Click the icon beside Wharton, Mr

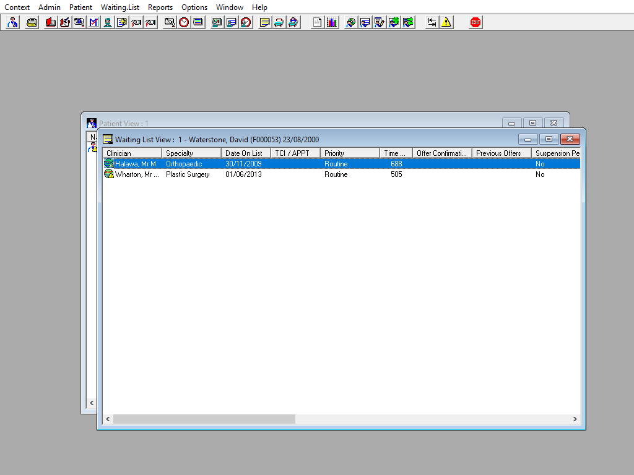[x=109, y=174]
